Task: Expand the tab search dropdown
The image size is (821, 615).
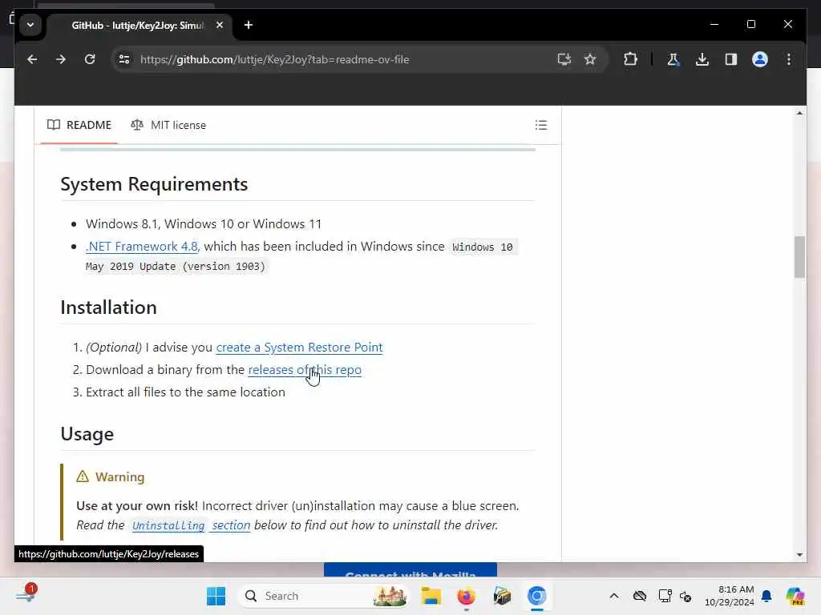Action: click(30, 25)
